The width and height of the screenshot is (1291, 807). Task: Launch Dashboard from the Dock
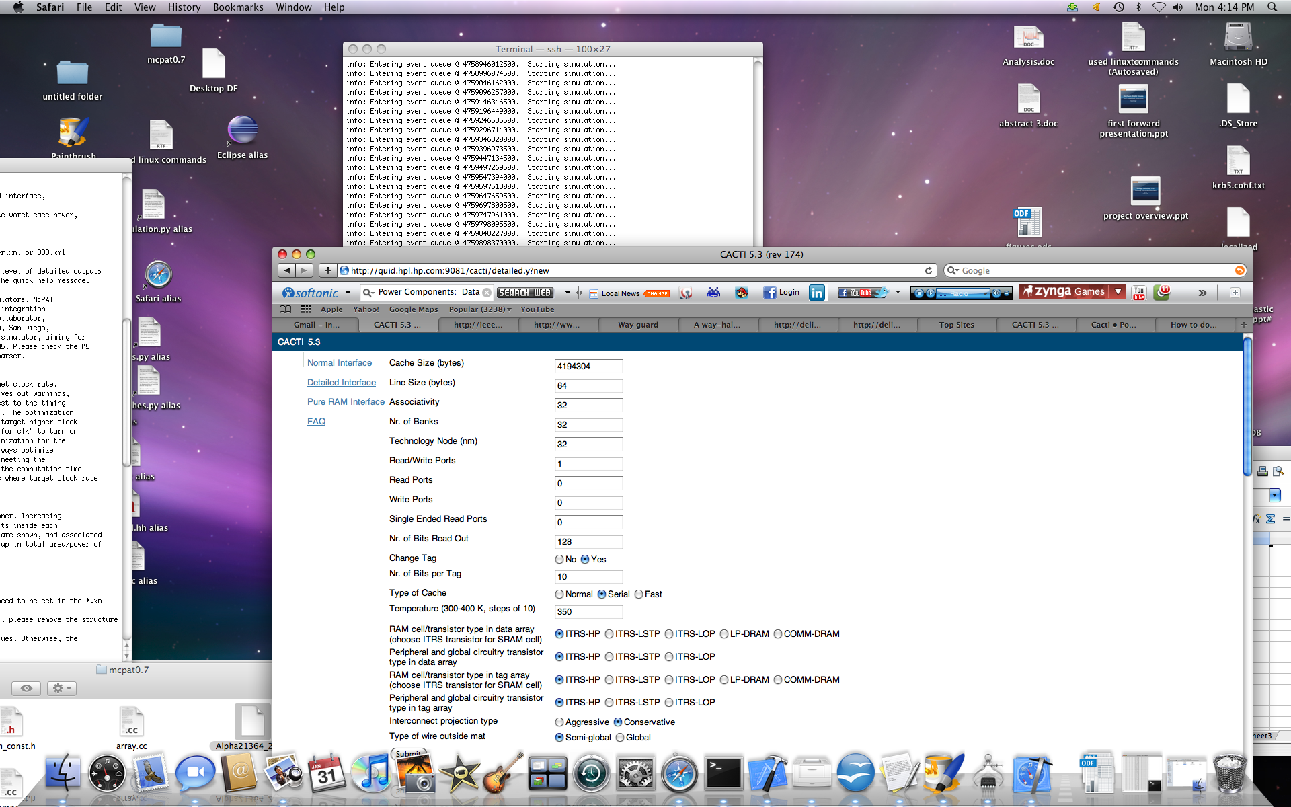coord(107,773)
